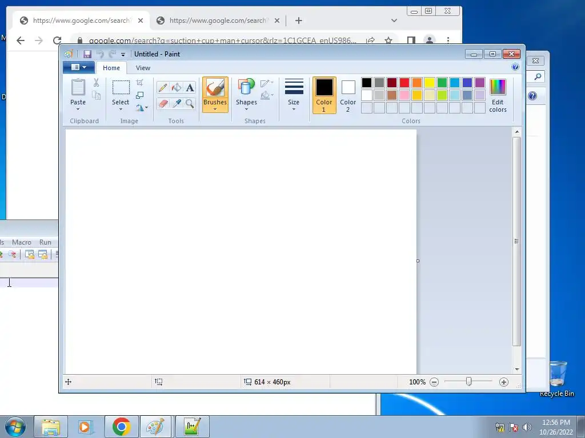
Task: Click Chrome reload page icon
Action: [57, 40]
